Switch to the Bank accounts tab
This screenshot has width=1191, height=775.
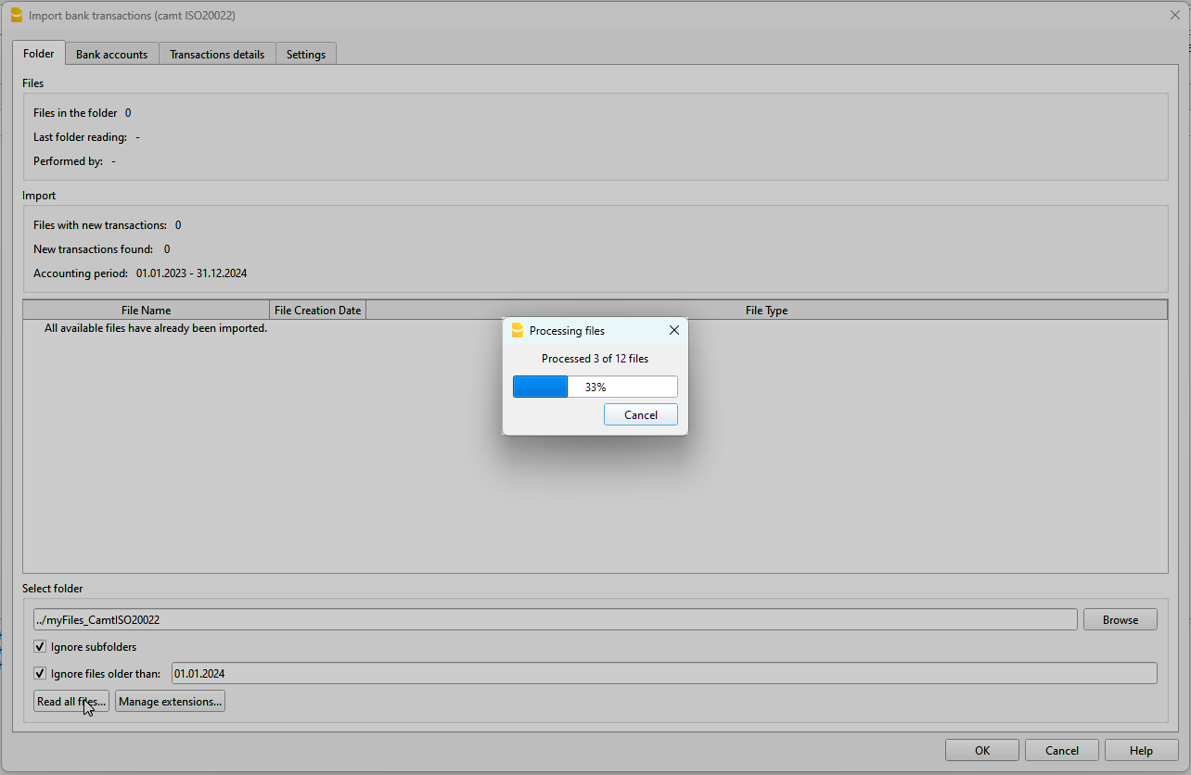pos(111,54)
